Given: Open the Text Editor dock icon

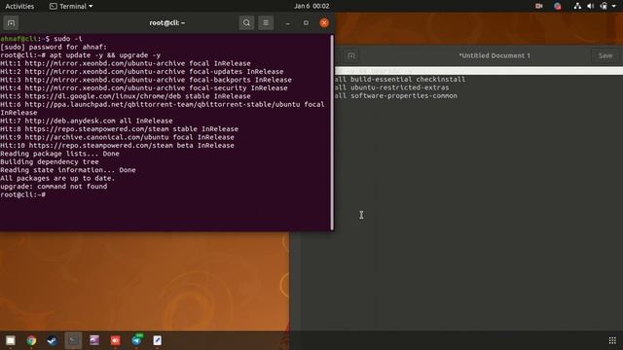Looking at the screenshot, I should point(158,340).
